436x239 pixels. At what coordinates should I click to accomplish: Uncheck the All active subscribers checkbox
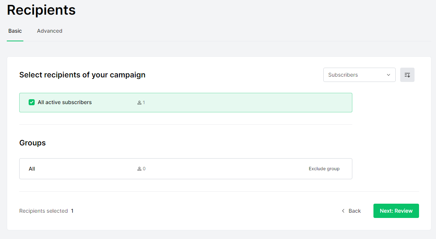(x=32, y=102)
